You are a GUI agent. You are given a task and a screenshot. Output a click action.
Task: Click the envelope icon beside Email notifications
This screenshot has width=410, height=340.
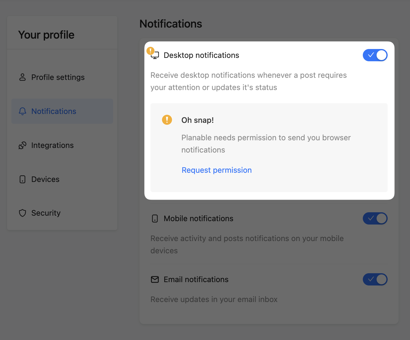click(x=155, y=279)
